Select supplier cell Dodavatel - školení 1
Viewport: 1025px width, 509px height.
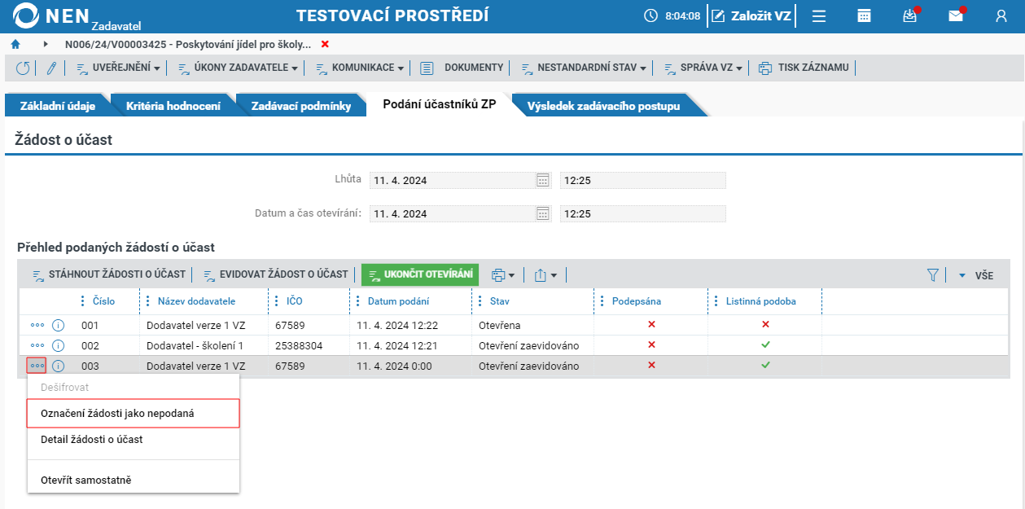coord(203,345)
